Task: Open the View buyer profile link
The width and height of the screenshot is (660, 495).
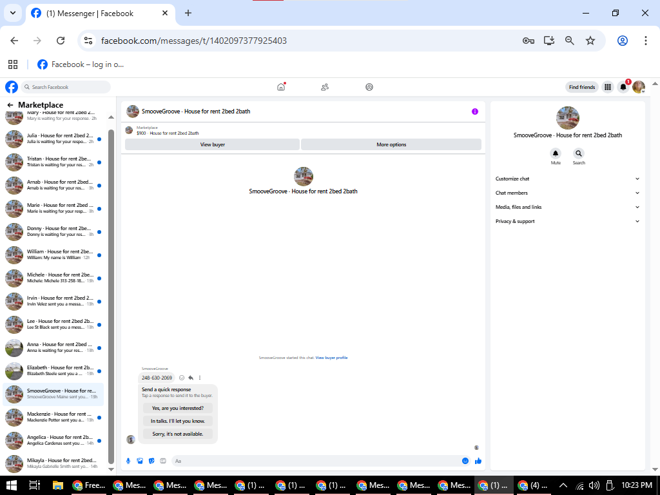Action: pyautogui.click(x=332, y=358)
